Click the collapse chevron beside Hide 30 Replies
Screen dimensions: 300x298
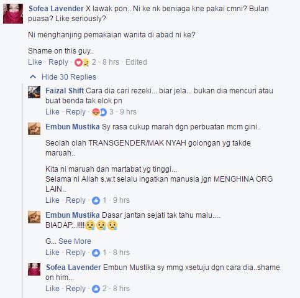33,77
